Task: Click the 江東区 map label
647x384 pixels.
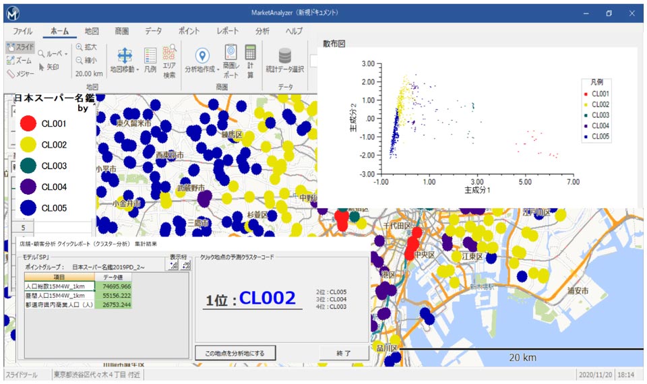Action: 472,256
